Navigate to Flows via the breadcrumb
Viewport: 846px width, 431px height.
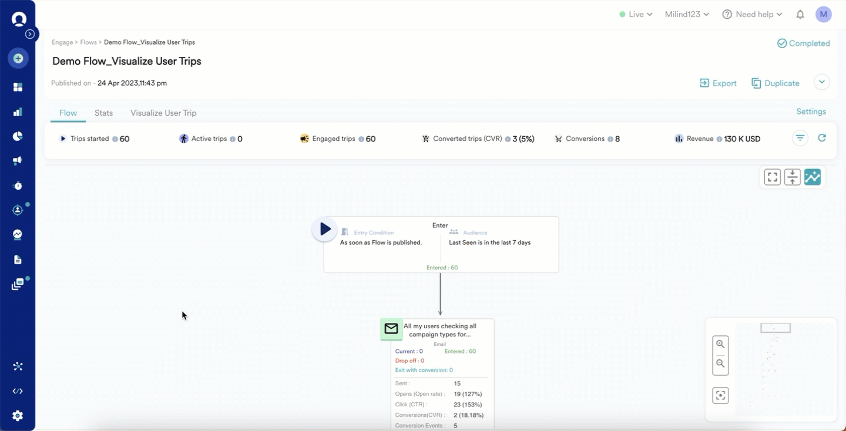(88, 42)
